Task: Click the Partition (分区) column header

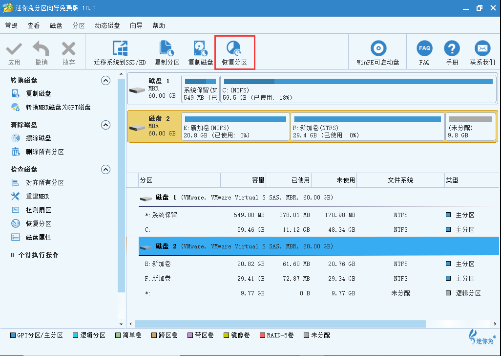Action: coord(180,180)
